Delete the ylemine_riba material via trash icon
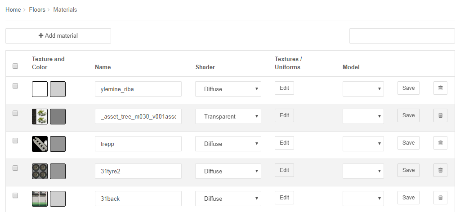Image resolution: width=460 pixels, height=212 pixels. (x=440, y=88)
